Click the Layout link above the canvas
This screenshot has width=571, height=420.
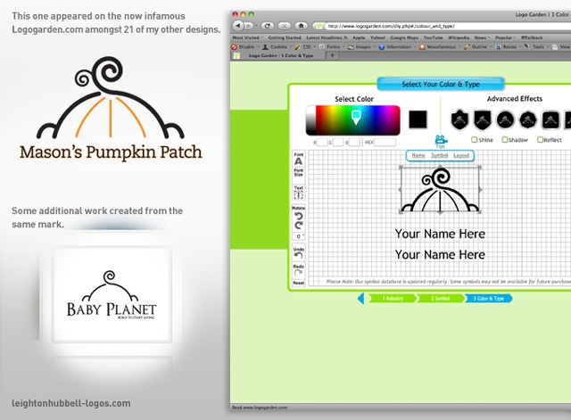coord(461,155)
